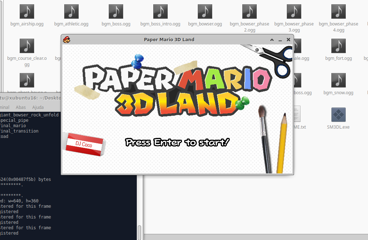Click the Mario icon in game title bar
This screenshot has height=240, width=368.
point(67,39)
